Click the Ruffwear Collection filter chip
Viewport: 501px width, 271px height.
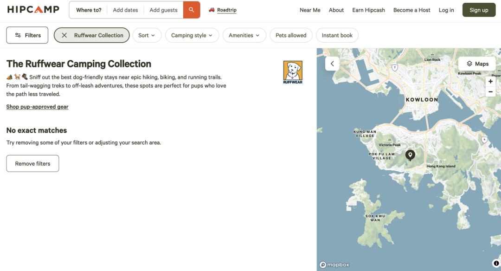click(92, 35)
